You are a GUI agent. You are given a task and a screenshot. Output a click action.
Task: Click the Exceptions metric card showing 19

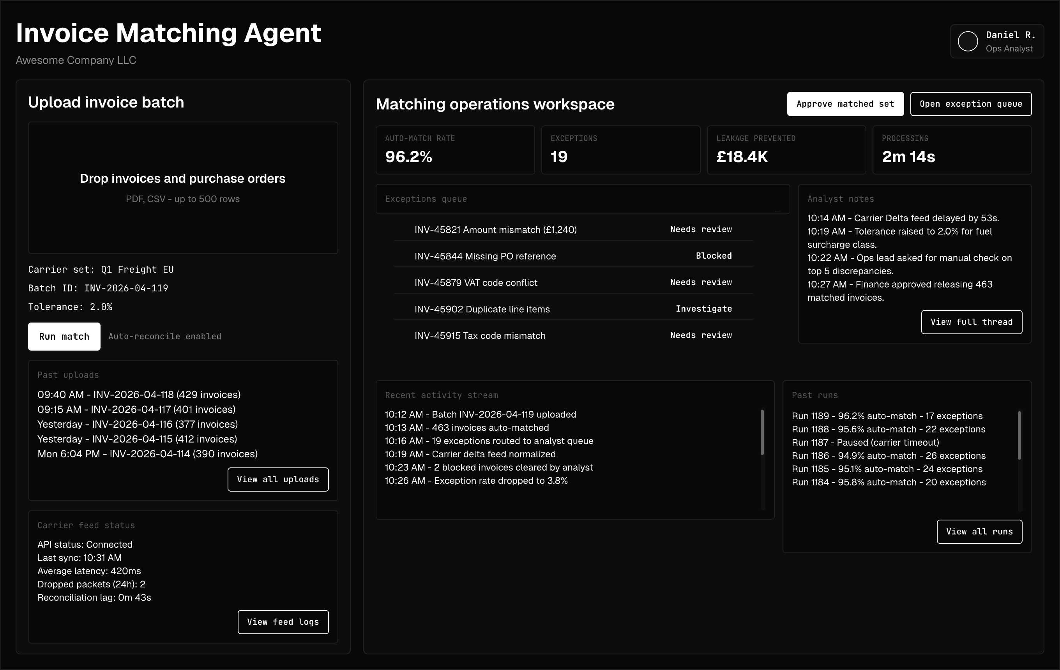click(620, 150)
